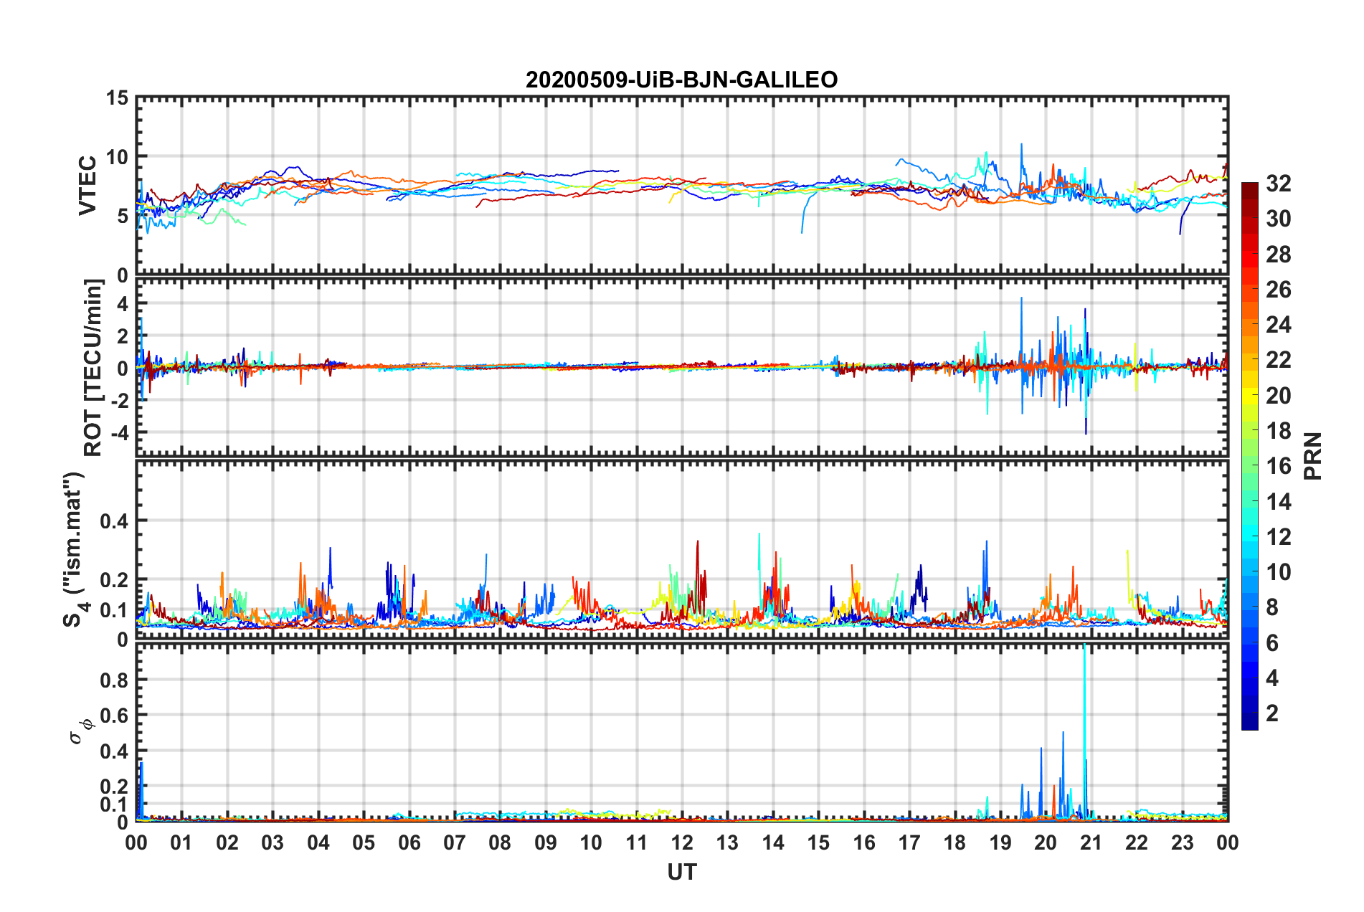Select the "PRN" colorbar label
The height and width of the screenshot is (912, 1364).
click(1313, 456)
